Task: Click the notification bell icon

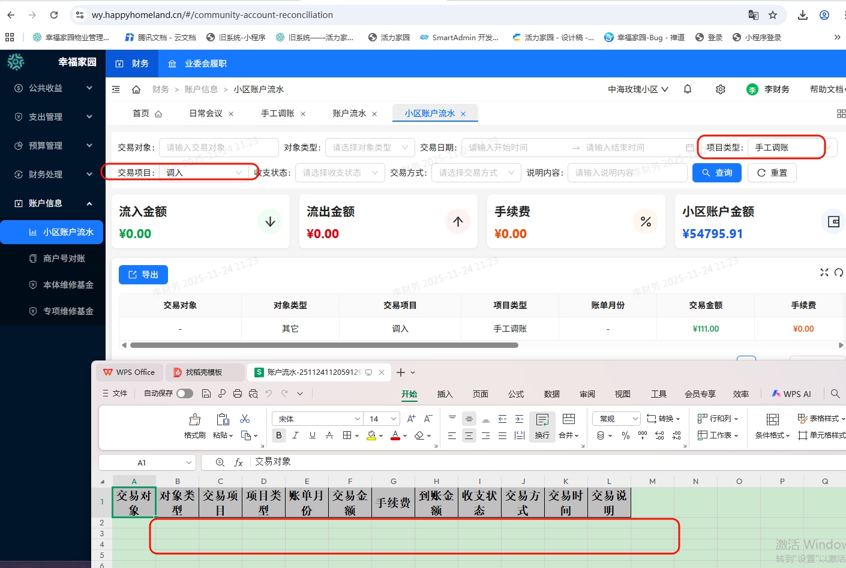Action: coord(687,89)
